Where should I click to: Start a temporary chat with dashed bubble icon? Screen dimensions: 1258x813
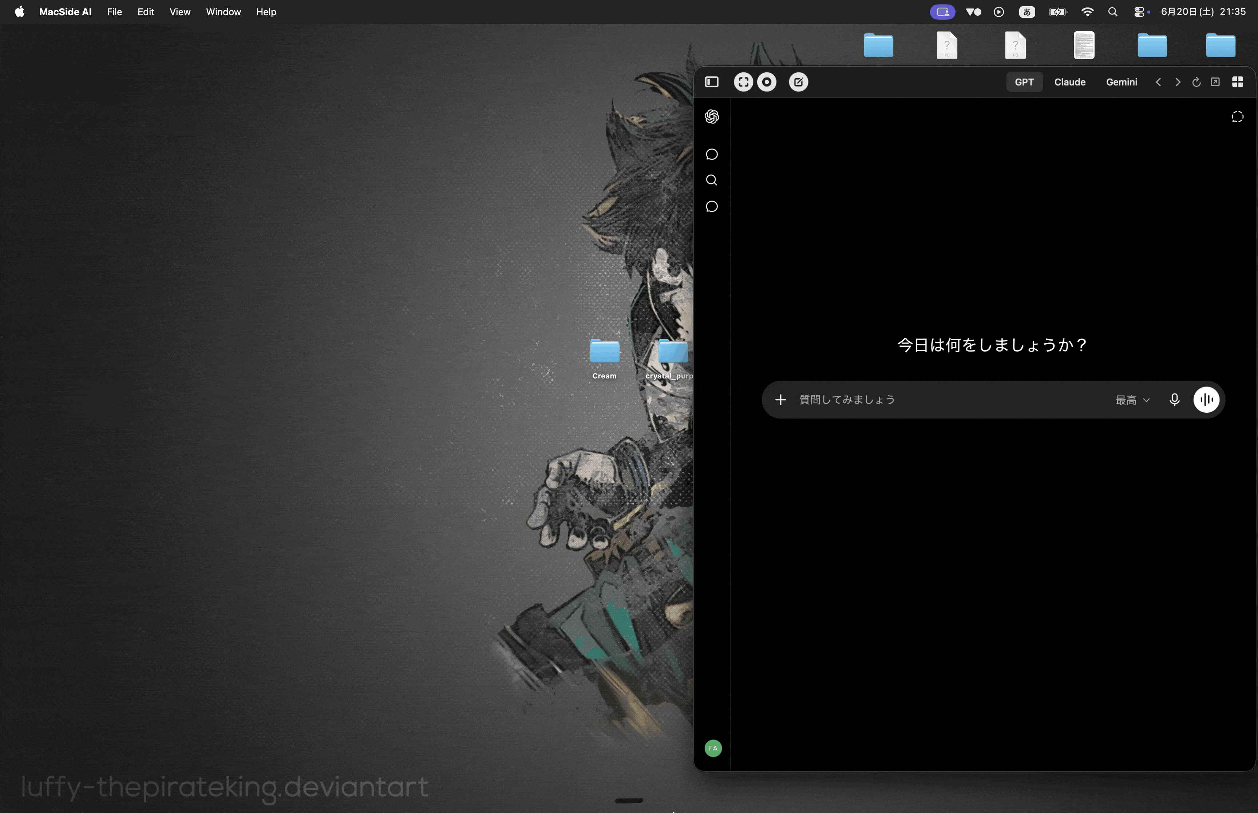coord(1237,117)
